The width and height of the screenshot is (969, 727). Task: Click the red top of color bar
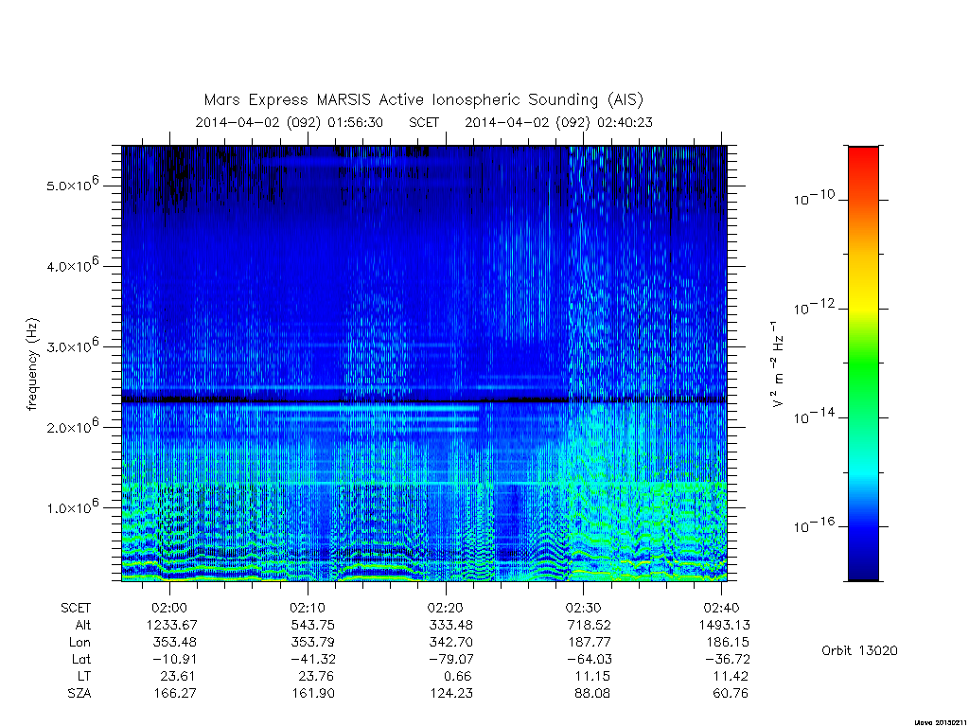click(x=863, y=158)
